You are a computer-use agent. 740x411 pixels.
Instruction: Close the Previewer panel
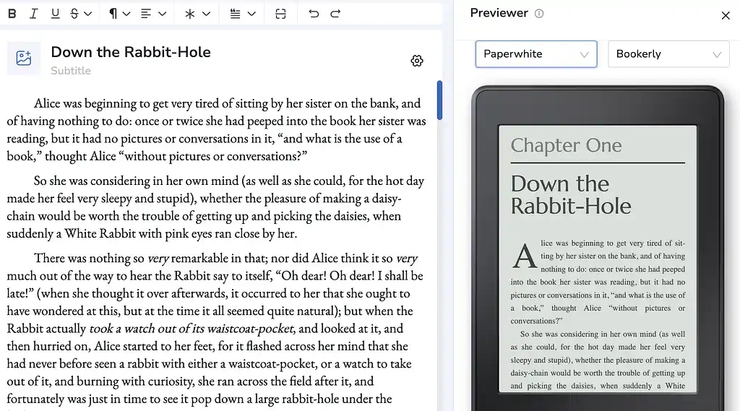726,16
